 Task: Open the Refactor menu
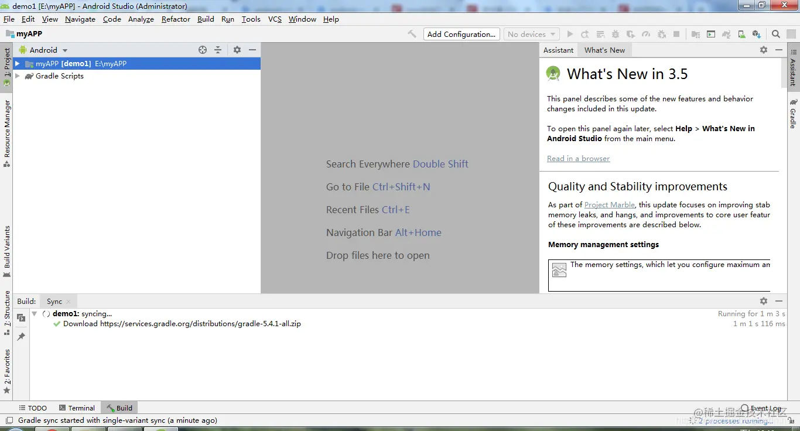(176, 19)
